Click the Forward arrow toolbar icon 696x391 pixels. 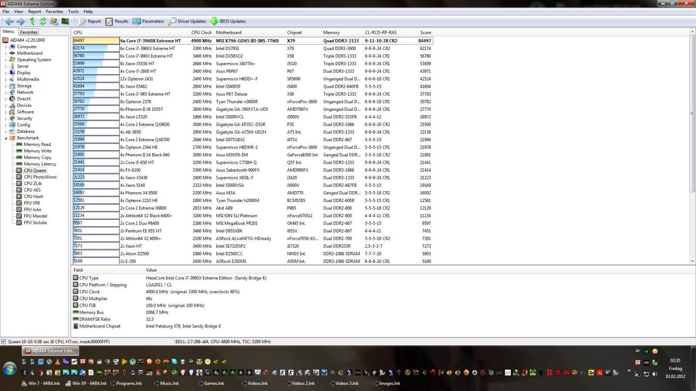point(20,21)
